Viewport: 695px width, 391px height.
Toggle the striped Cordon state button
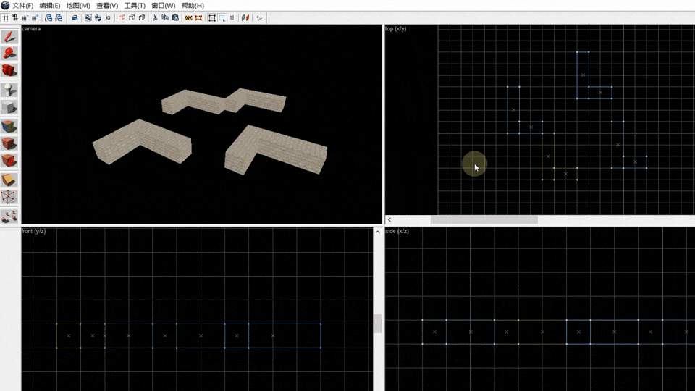click(x=188, y=17)
